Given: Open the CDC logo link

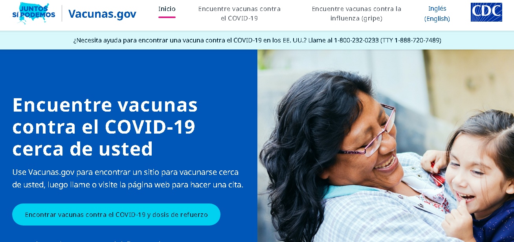Looking at the screenshot, I should (x=486, y=12).
